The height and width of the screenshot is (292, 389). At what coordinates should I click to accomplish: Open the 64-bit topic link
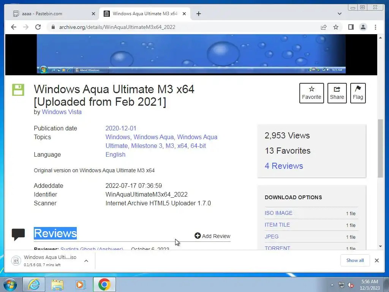(198, 146)
